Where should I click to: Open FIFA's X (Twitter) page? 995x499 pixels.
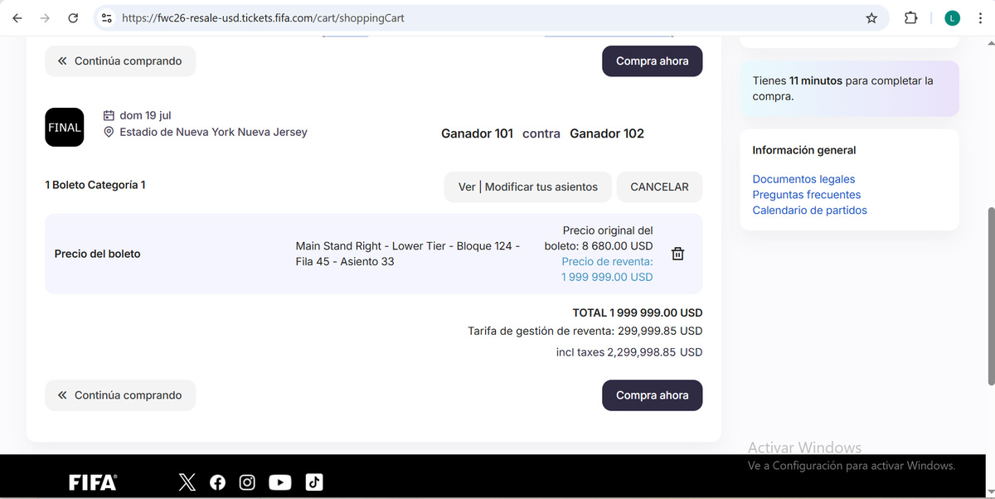pyautogui.click(x=187, y=482)
